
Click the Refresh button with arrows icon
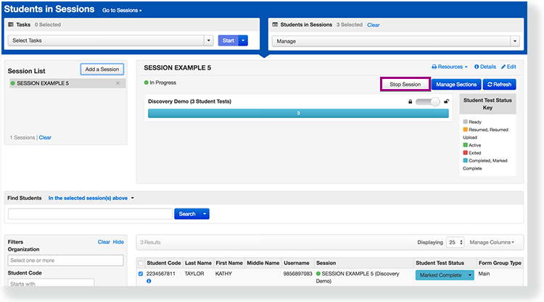[500, 85]
